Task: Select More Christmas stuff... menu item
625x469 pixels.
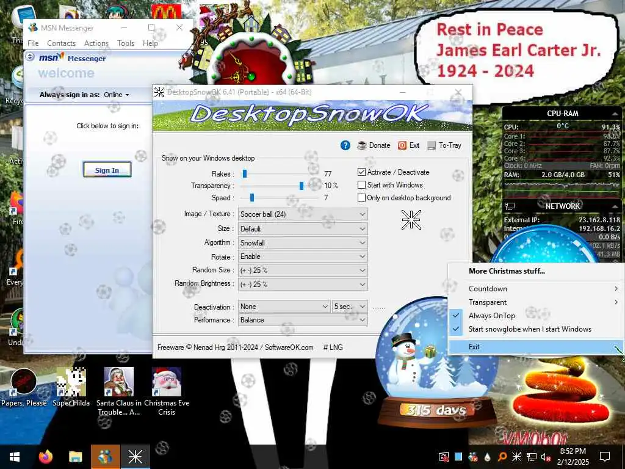Action: pyautogui.click(x=535, y=271)
